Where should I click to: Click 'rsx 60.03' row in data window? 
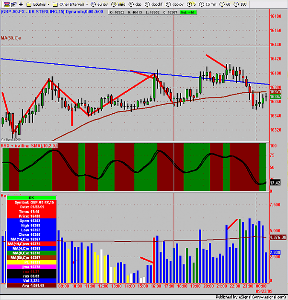point(32,276)
